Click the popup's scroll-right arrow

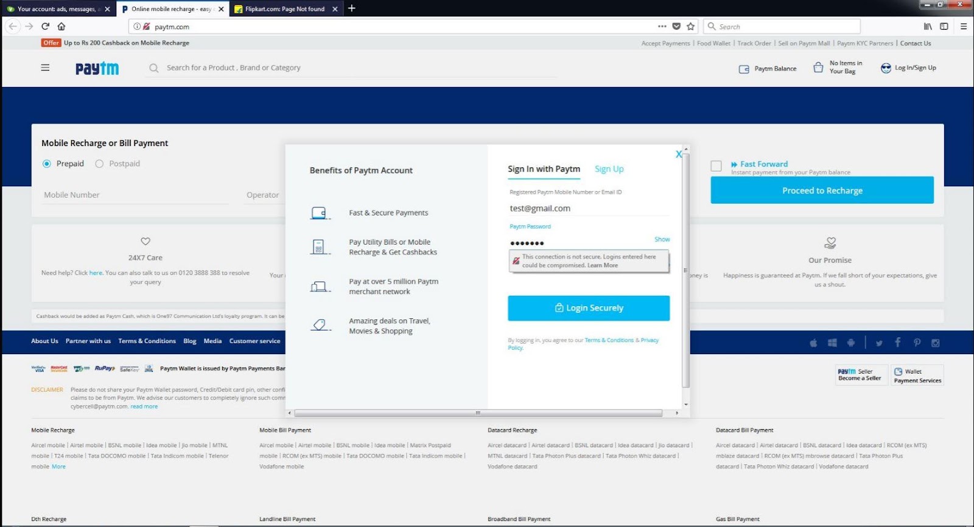coord(677,413)
